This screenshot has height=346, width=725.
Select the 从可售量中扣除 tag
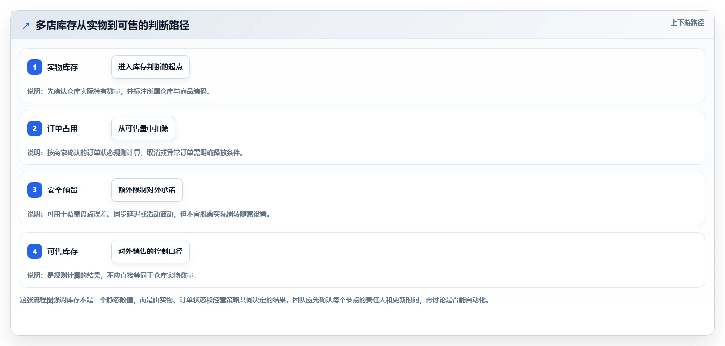(x=143, y=128)
